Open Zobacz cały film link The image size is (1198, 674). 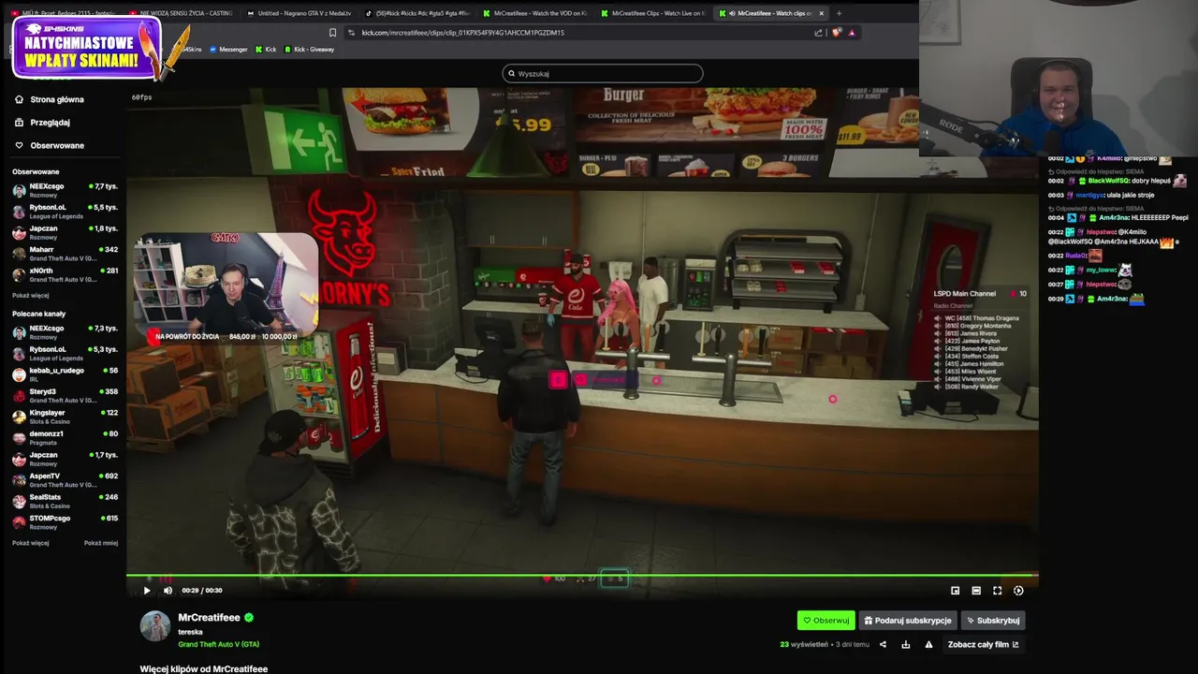click(x=983, y=644)
